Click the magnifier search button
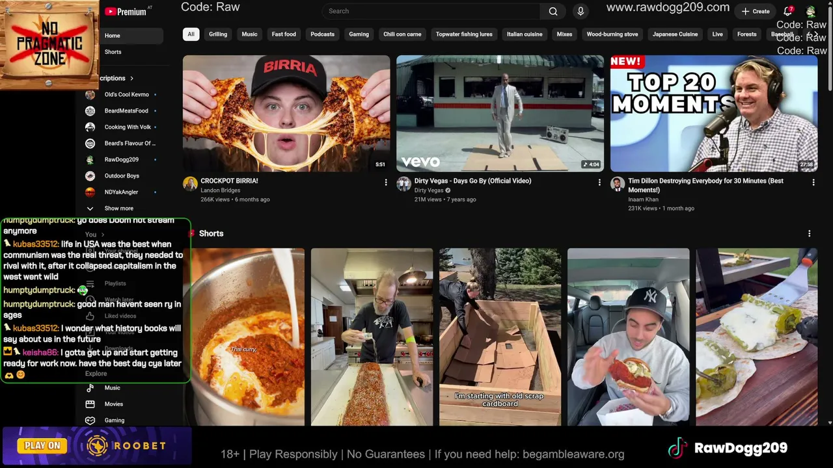833x468 pixels. pos(553,11)
